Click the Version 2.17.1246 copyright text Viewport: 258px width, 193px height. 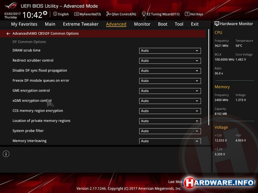(x=129, y=189)
